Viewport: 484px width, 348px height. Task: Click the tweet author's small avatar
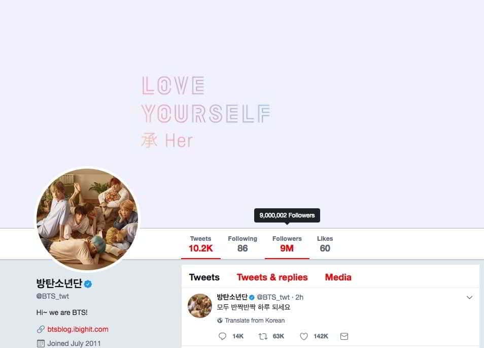pos(200,306)
